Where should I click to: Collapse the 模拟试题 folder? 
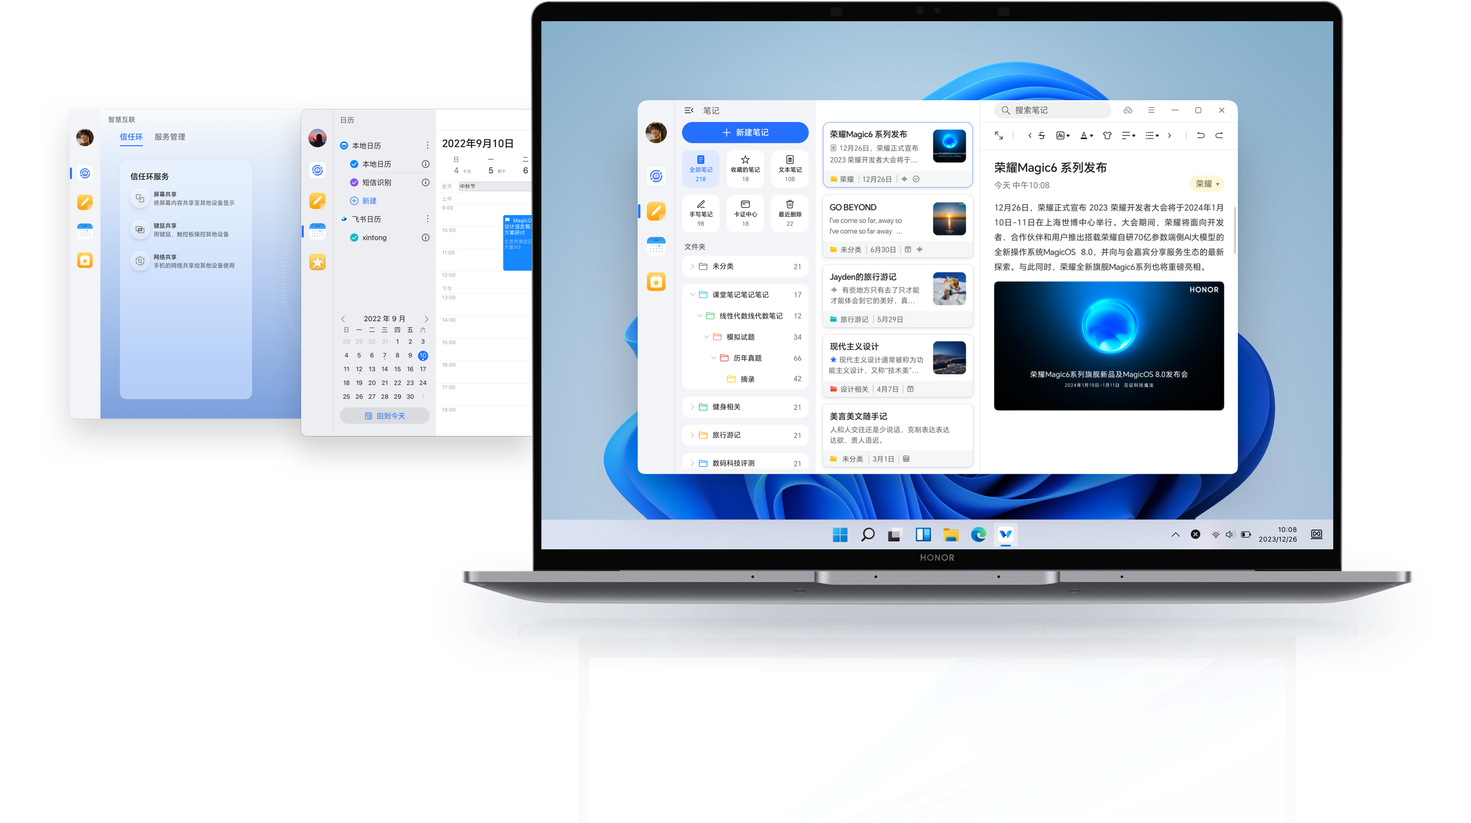click(x=707, y=337)
